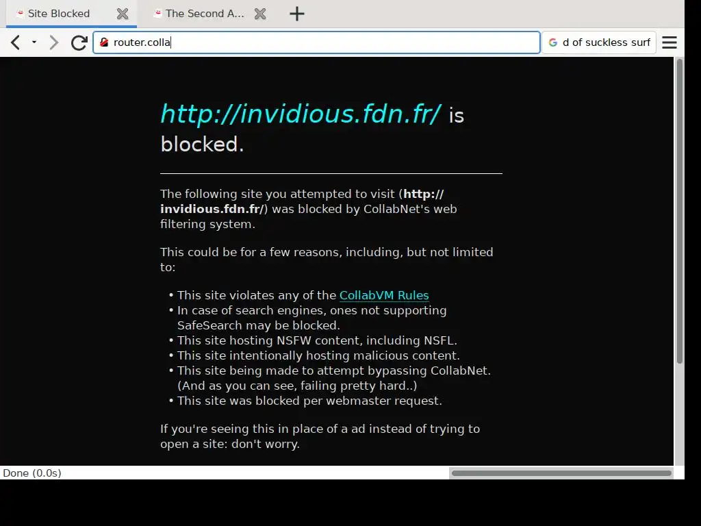This screenshot has height=526, width=701.
Task: Open a new tab with plus button
Action: (297, 14)
